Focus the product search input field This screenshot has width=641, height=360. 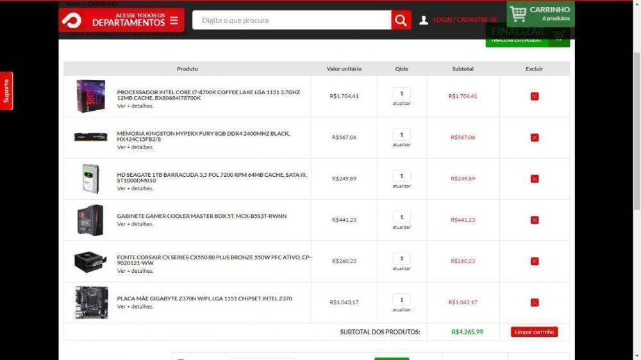[x=292, y=20]
